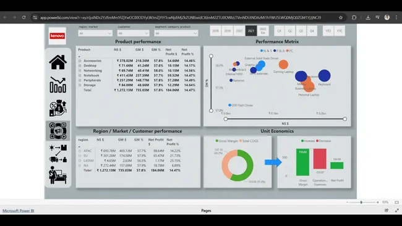
Task: Expand the Peripherals row
Action: 80,80
